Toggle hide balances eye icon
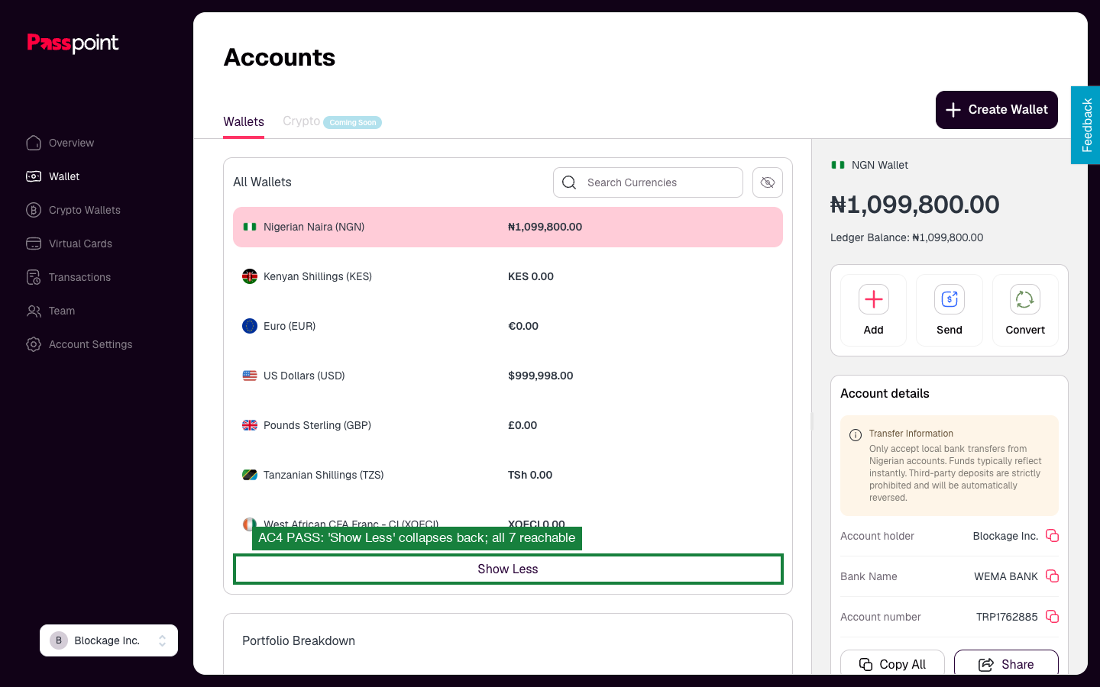Image resolution: width=1100 pixels, height=687 pixels. pos(768,182)
